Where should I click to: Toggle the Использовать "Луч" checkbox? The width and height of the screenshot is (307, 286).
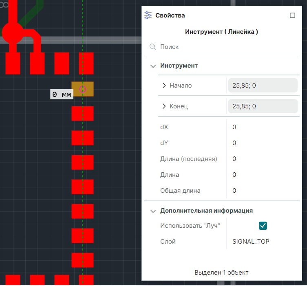(263, 226)
